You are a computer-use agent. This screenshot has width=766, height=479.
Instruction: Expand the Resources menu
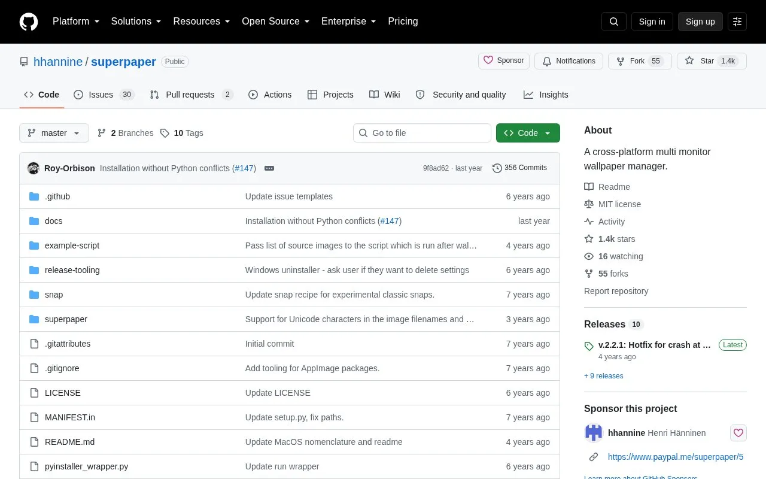[x=202, y=22]
